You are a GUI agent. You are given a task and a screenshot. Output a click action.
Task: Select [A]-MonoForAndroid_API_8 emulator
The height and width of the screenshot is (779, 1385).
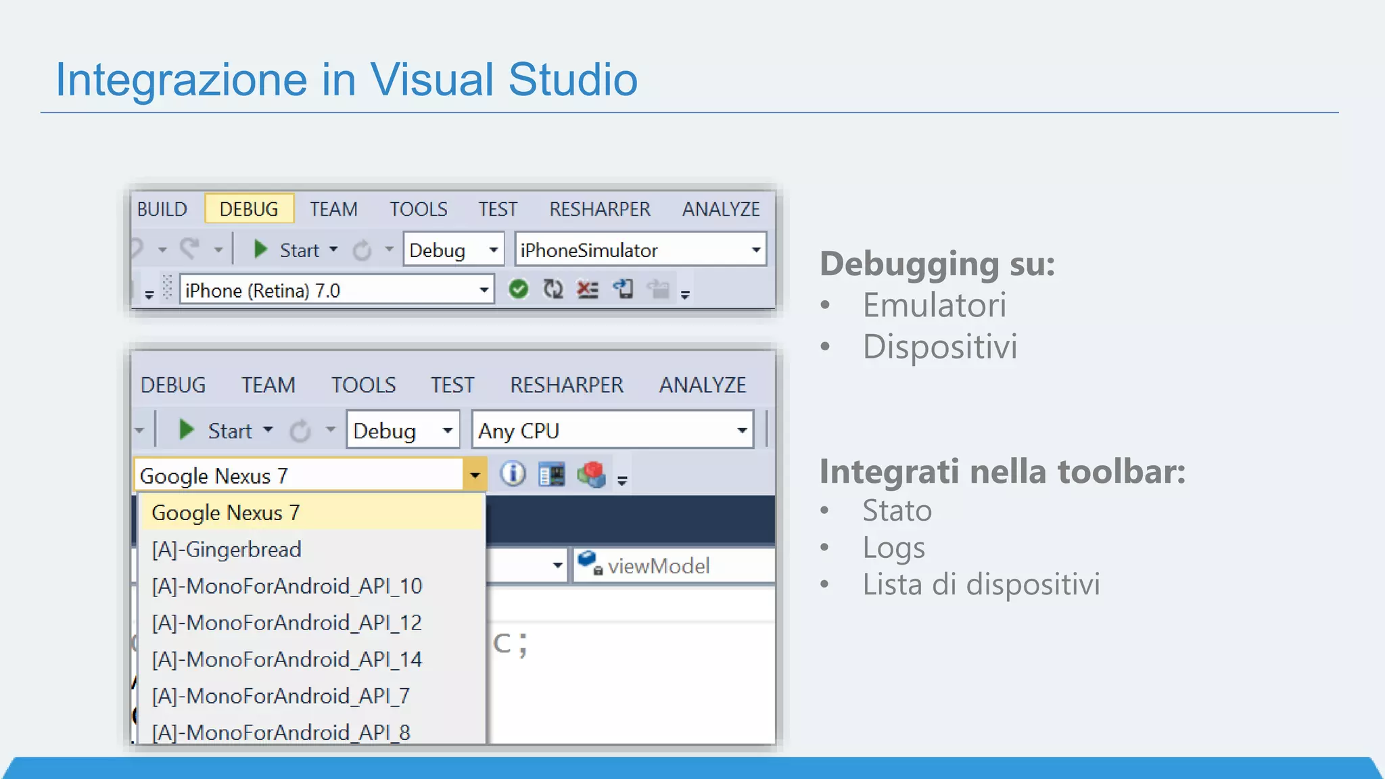pos(312,730)
